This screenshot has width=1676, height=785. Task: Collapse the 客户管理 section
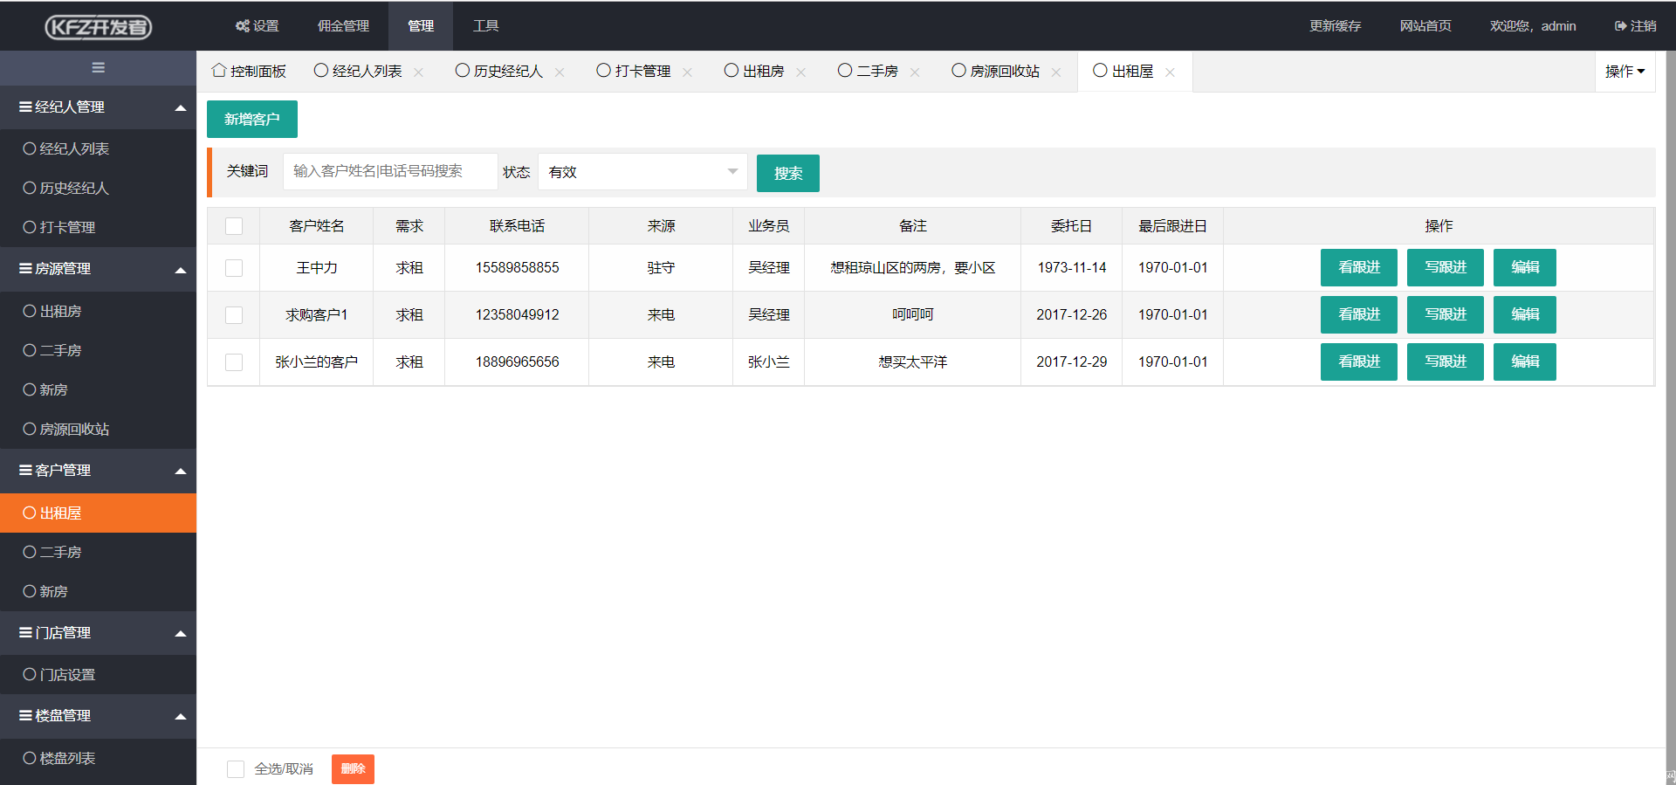(x=98, y=471)
